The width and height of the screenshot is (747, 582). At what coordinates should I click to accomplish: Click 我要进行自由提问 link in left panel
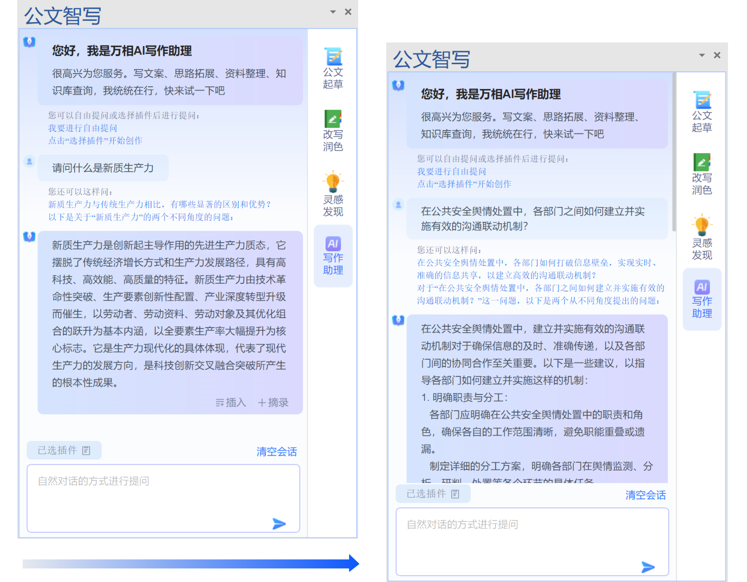(x=82, y=128)
